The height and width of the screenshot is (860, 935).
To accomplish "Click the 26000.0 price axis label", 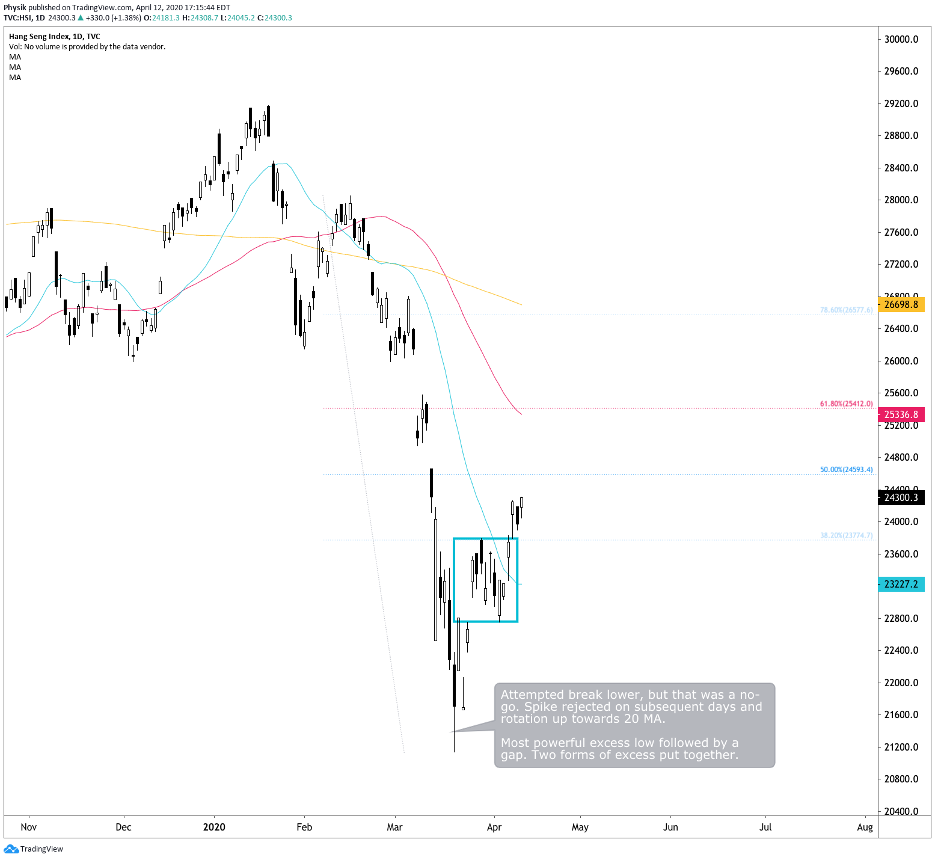I will pyautogui.click(x=901, y=361).
